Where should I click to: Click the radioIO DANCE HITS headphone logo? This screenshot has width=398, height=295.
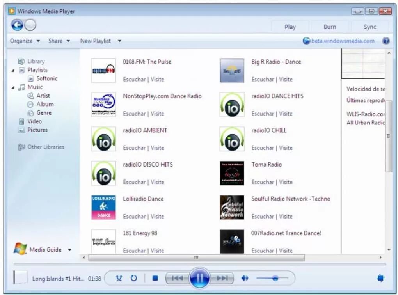232,105
